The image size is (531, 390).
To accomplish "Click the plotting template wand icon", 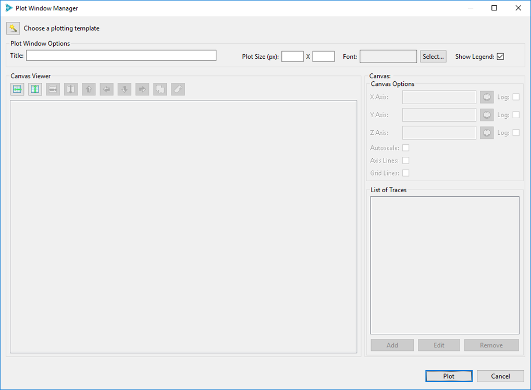I will click(13, 28).
